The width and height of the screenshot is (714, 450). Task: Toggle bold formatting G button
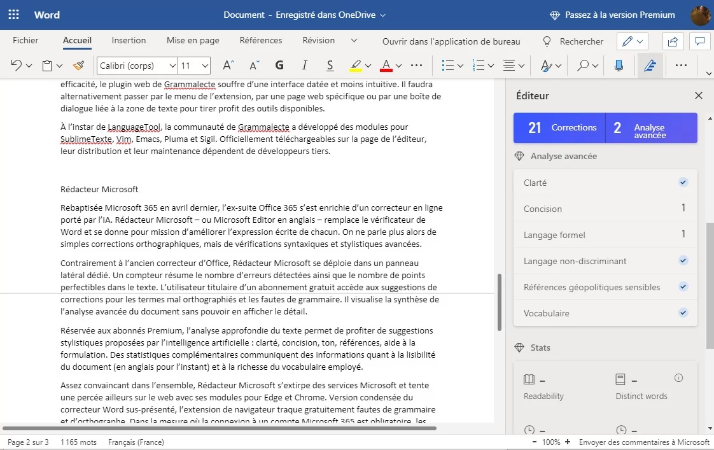click(279, 65)
